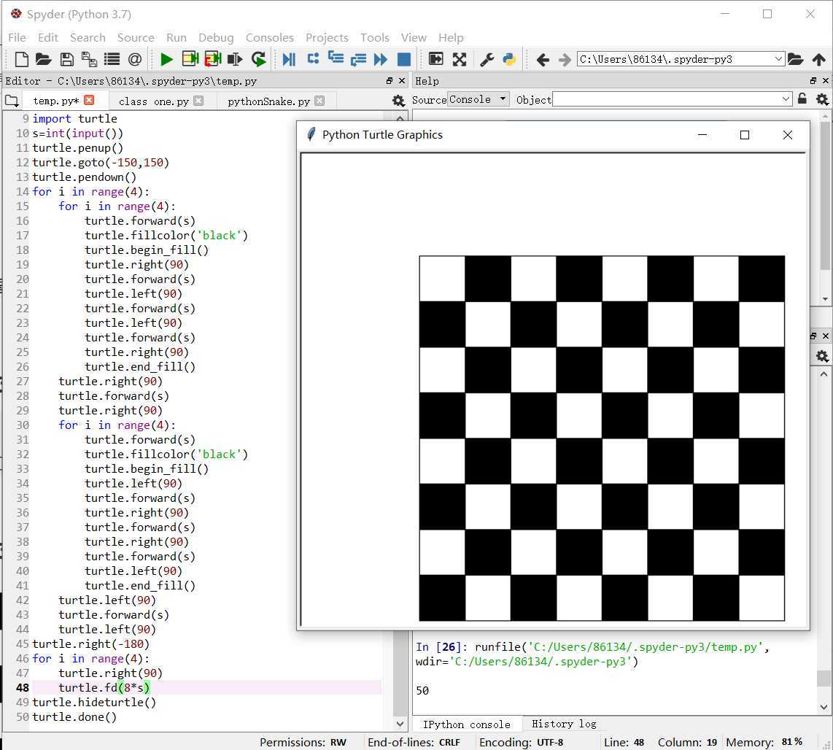Screen dimensions: 833x750
Task: Open the file list toolbar icon
Action: click(x=112, y=59)
